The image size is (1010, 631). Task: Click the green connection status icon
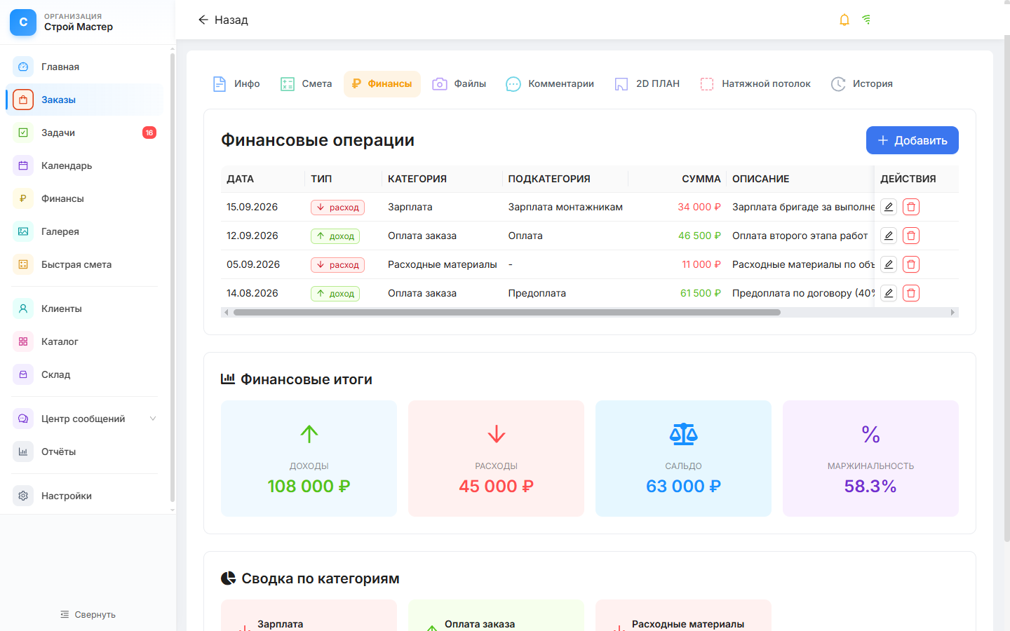[867, 20]
